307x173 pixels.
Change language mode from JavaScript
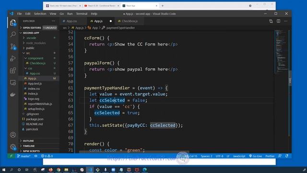(239, 156)
